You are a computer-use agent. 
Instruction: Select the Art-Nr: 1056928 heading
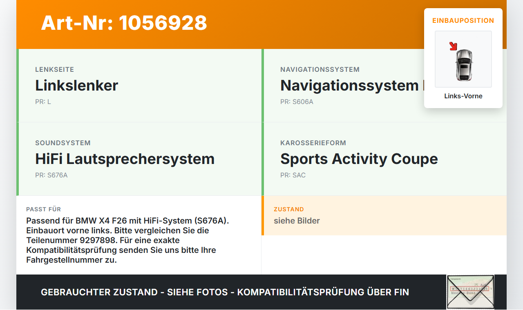[x=124, y=23]
